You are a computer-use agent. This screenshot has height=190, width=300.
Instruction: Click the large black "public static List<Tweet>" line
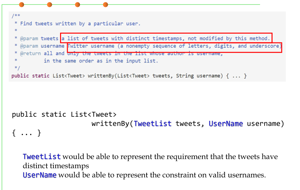click(x=64, y=114)
